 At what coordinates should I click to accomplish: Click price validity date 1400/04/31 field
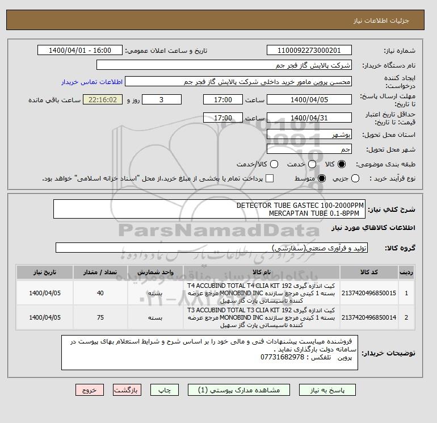click(x=309, y=118)
